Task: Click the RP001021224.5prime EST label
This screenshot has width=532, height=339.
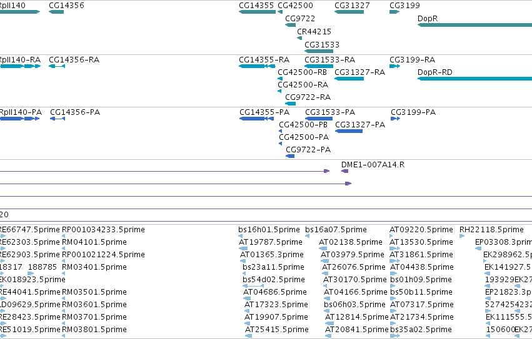Action: (x=103, y=255)
